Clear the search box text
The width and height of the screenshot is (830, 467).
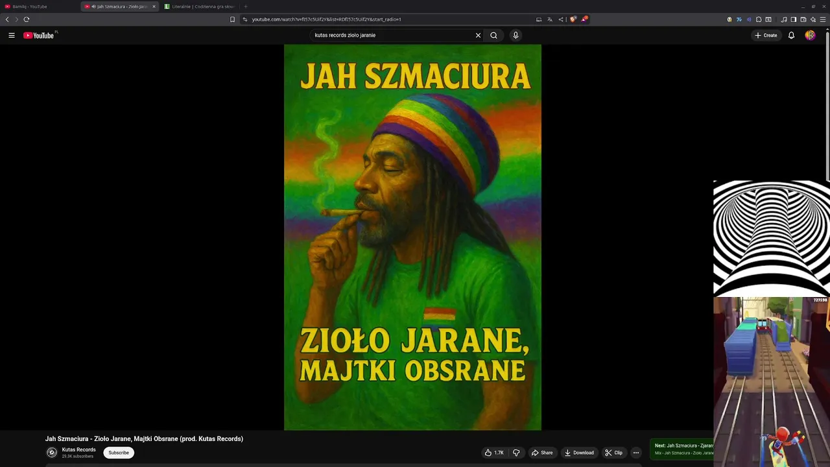(478, 35)
